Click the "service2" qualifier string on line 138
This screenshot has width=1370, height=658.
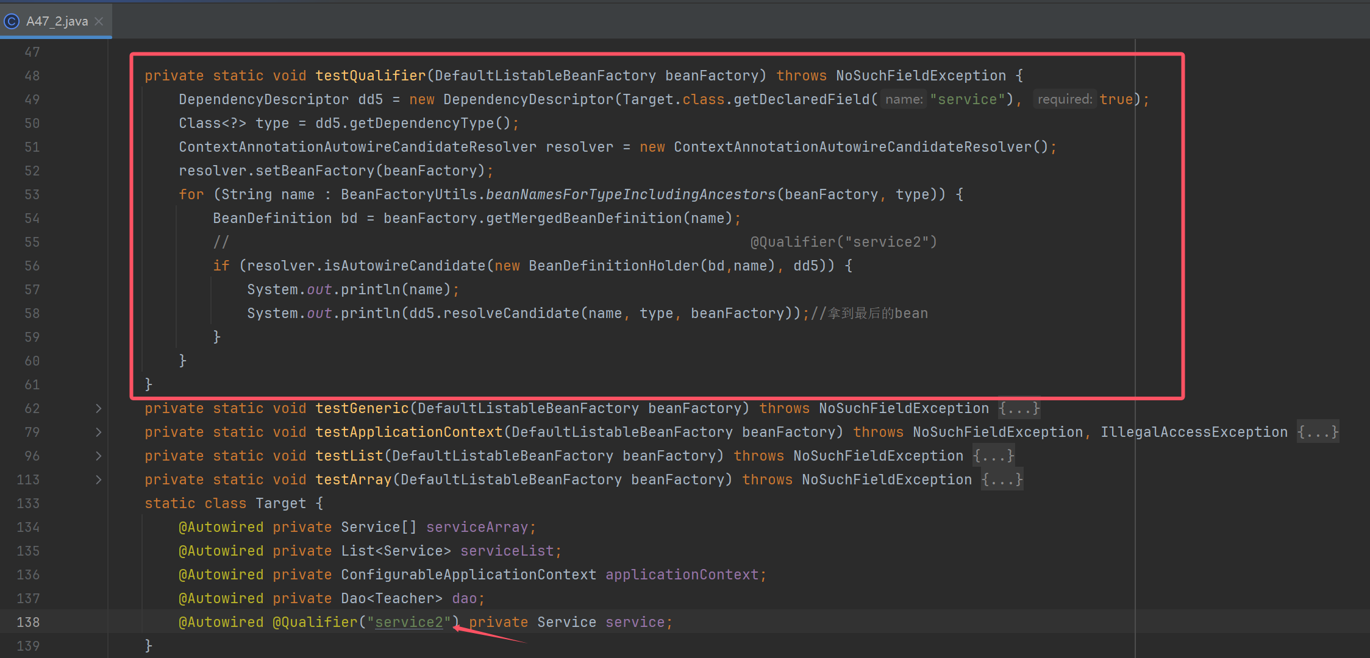click(409, 622)
